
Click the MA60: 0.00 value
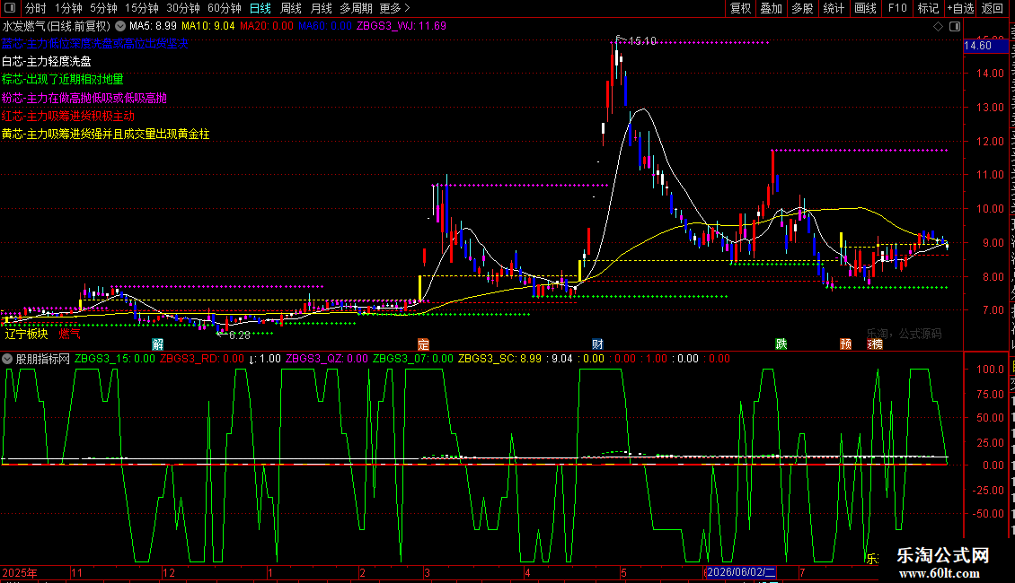tap(324, 27)
